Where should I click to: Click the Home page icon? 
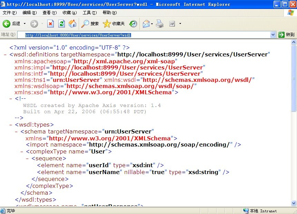72,24
